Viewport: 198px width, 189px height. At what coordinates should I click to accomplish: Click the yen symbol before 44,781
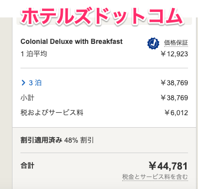[152, 166]
